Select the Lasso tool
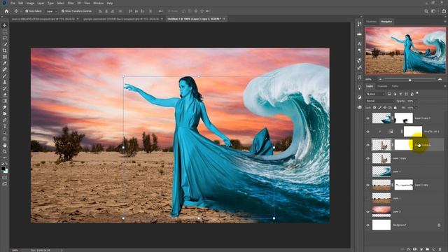Image resolution: width=448 pixels, height=252 pixels. (x=5, y=38)
